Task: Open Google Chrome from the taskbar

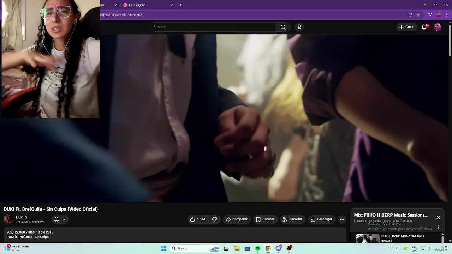Action: [x=268, y=248]
